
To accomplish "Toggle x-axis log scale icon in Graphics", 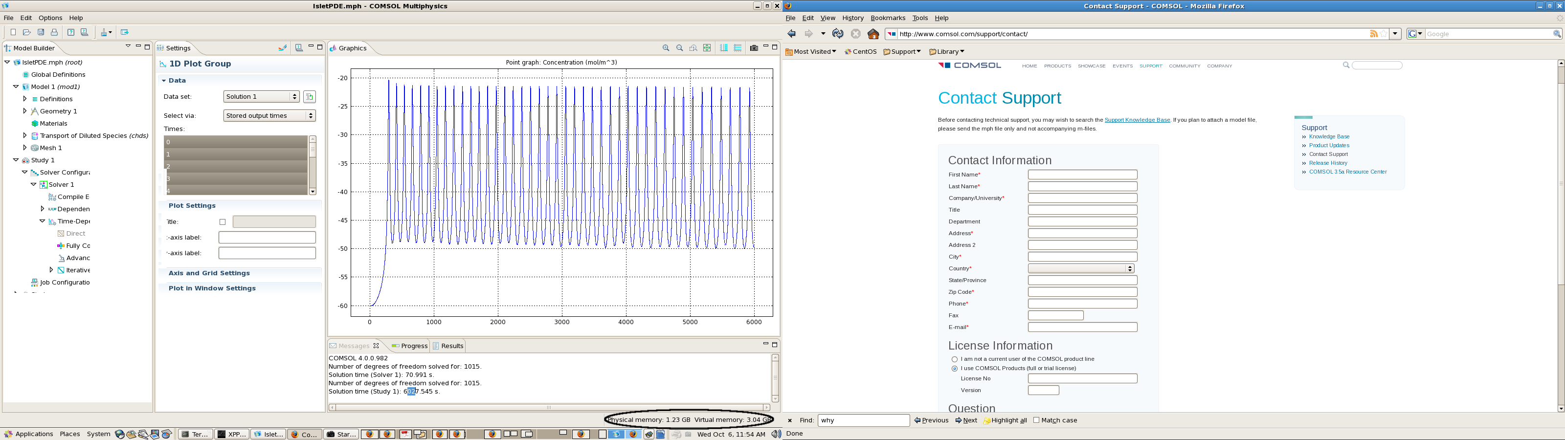I will click(724, 47).
